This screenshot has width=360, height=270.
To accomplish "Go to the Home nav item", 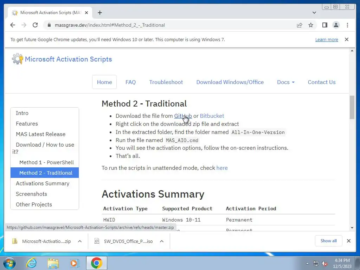I will [104, 82].
